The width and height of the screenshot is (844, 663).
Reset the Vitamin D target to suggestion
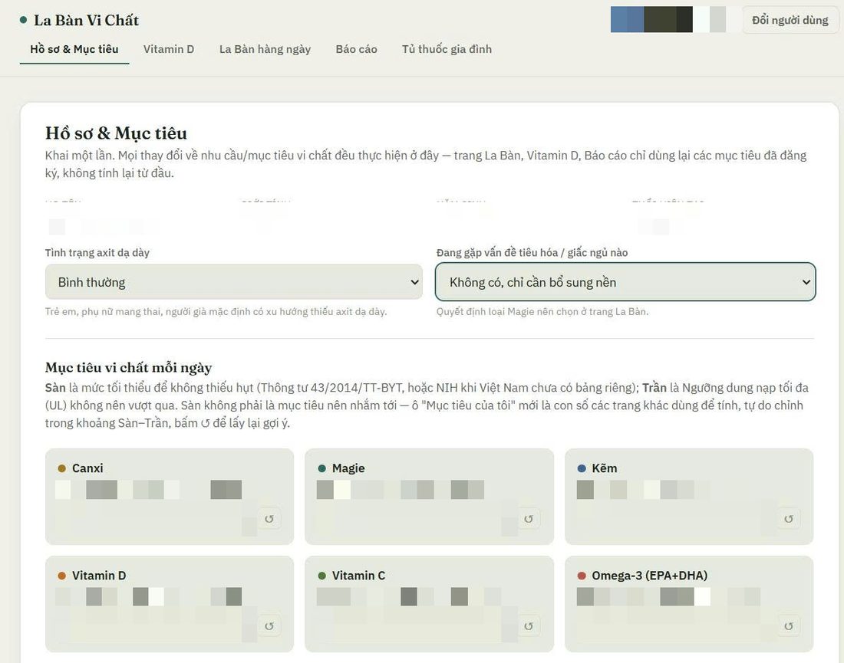coord(269,626)
